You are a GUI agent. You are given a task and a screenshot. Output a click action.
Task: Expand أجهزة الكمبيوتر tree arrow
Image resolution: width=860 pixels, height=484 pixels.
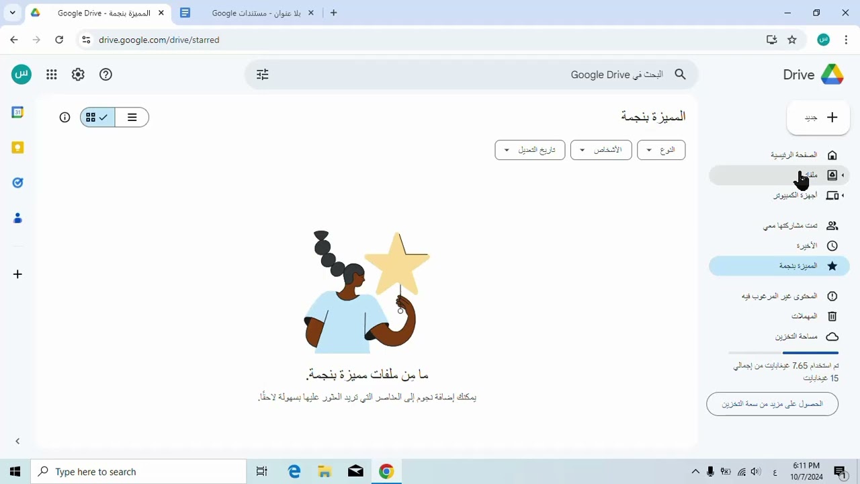843,196
